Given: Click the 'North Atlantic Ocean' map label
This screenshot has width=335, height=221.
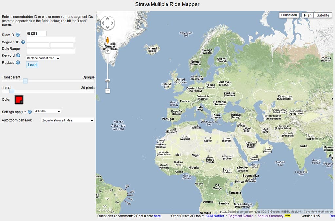Looking at the screenshot, I should pos(118,125).
